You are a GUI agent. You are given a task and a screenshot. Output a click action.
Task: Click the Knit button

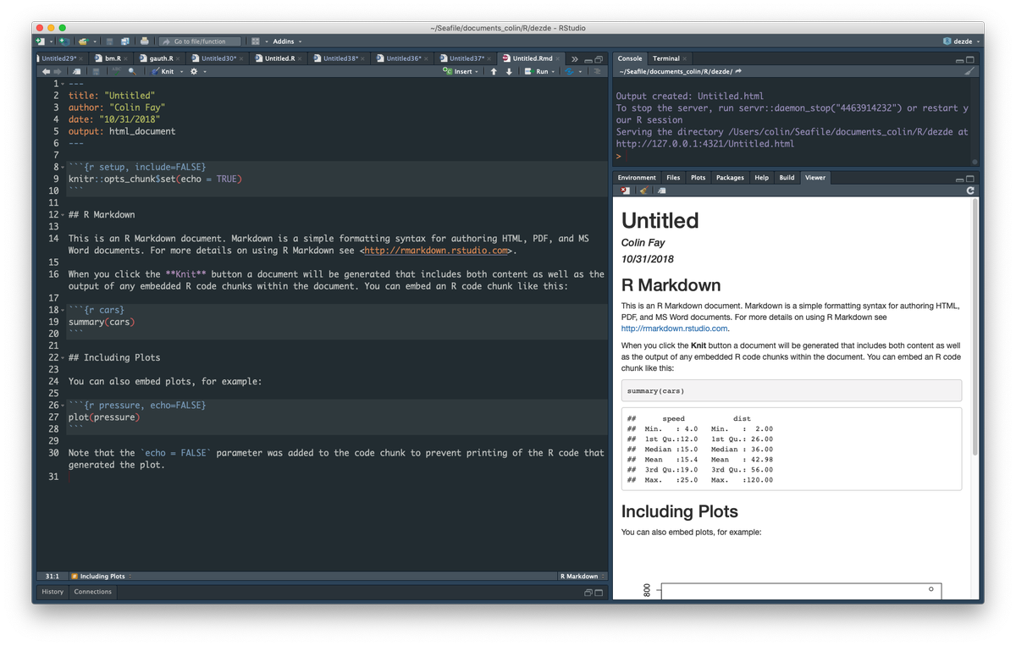click(x=161, y=71)
